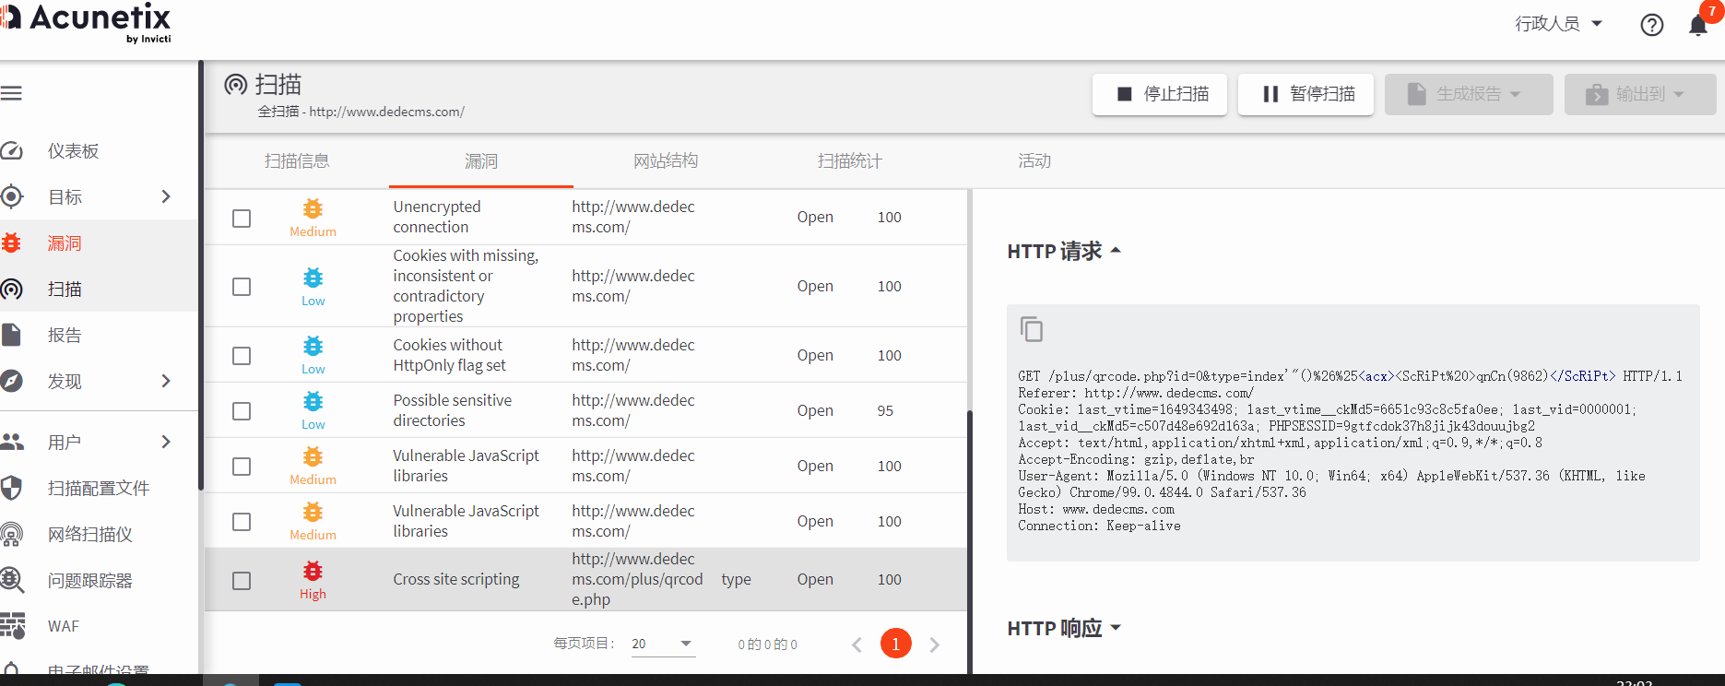Click the sidebar vertical scrollbar

[x=200, y=277]
